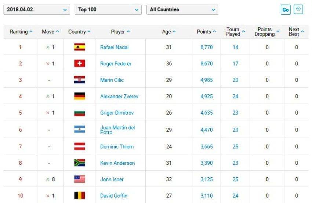The width and height of the screenshot is (312, 203).
Task: Sort by Points column header
Action: (x=206, y=32)
